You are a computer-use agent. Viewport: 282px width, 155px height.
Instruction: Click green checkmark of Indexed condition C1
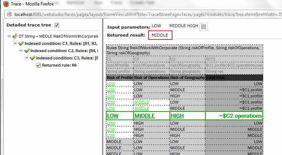[x=21, y=43]
